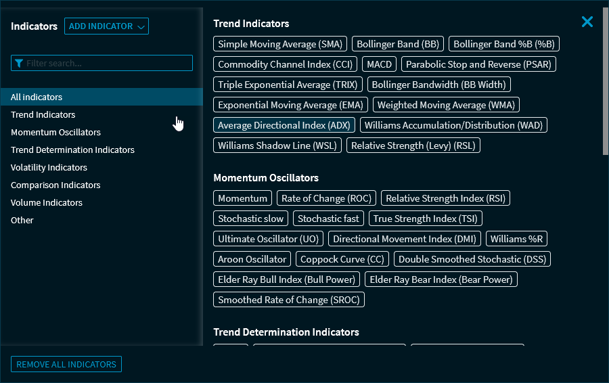Image resolution: width=609 pixels, height=383 pixels.
Task: Select All indicators category
Action: point(37,97)
